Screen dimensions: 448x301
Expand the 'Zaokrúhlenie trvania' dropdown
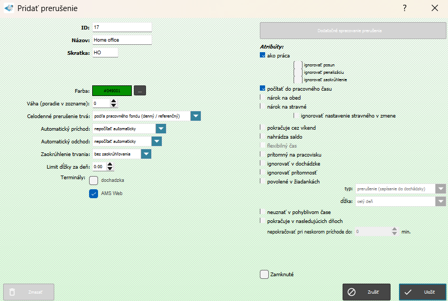coord(146,154)
